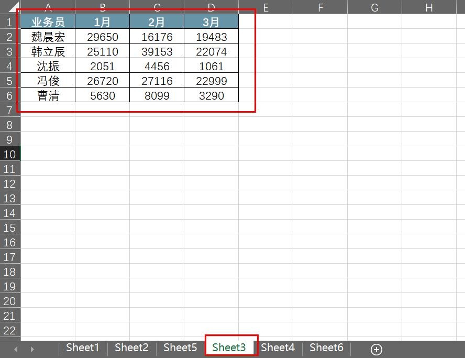Go to the Sheet5 tab
This screenshot has height=358, width=465.
click(180, 348)
